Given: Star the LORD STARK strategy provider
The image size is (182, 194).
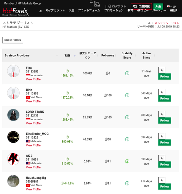Looking at the screenshot, I should (x=162, y=114).
